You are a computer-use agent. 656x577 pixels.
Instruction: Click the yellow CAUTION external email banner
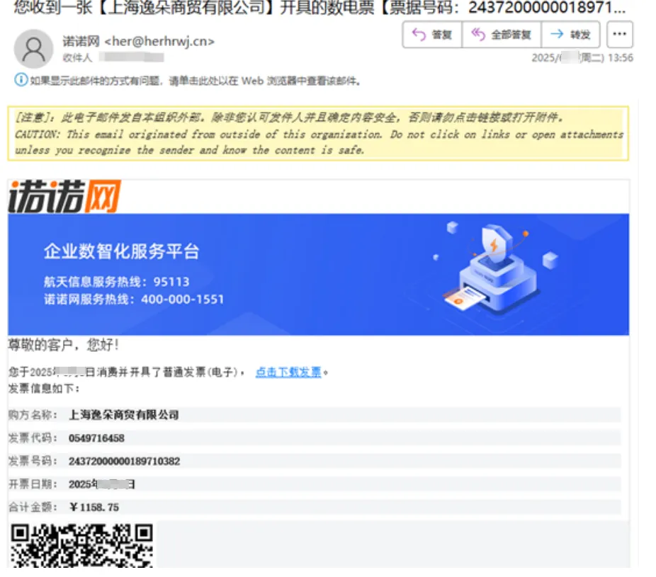(318, 133)
